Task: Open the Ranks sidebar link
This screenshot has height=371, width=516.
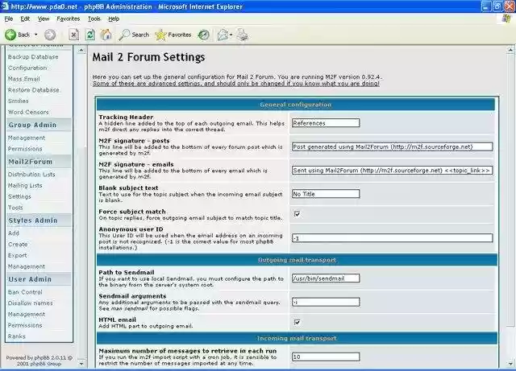Action: [x=16, y=336]
